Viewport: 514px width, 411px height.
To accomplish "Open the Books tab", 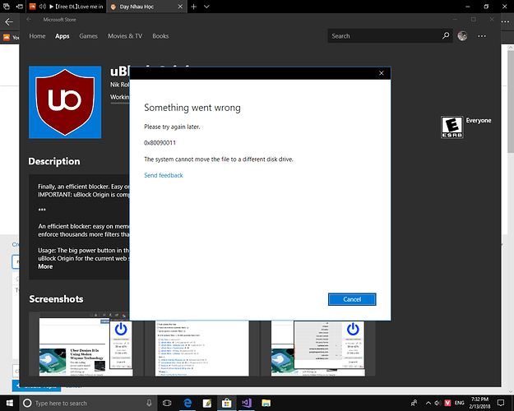I will [160, 36].
